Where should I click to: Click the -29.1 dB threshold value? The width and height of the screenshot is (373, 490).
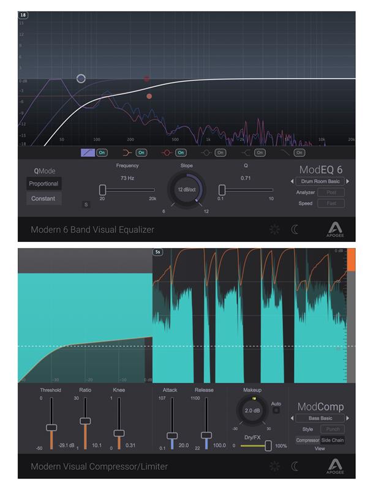[66, 445]
